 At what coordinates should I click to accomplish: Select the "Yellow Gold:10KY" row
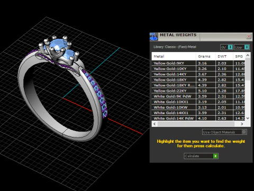[198, 68]
